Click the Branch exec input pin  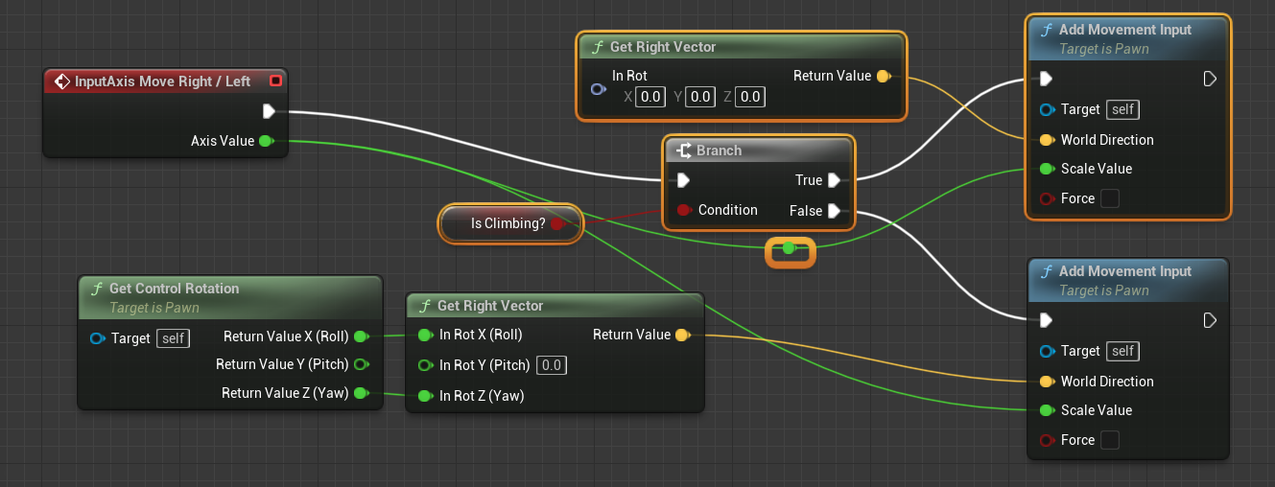682,180
